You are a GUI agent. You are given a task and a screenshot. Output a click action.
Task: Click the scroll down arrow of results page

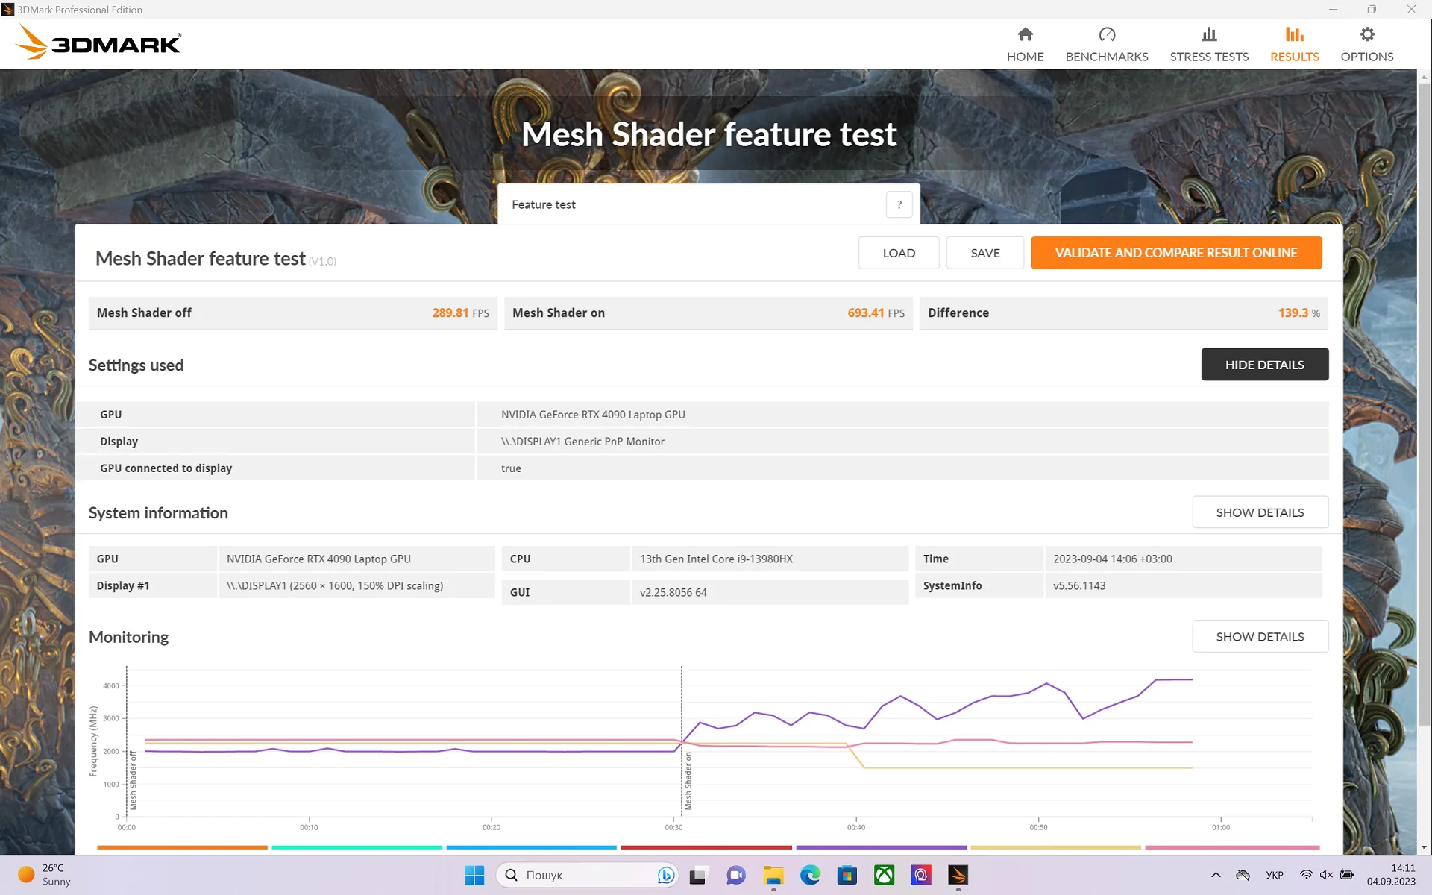coord(1424,847)
